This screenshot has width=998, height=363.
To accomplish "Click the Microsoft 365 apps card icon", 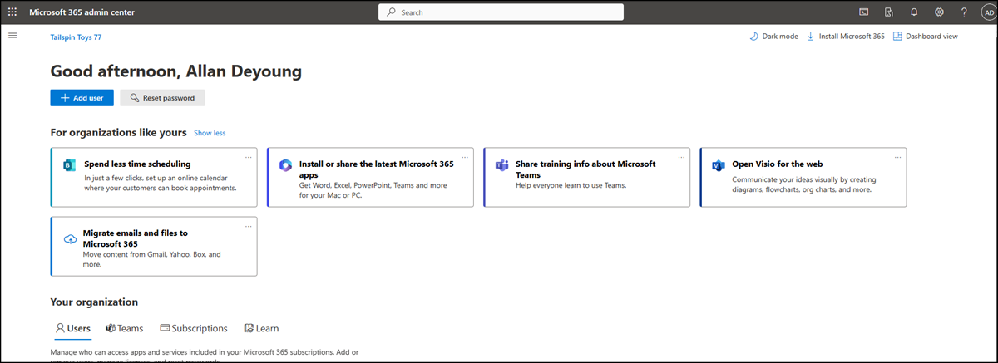I will (x=285, y=164).
